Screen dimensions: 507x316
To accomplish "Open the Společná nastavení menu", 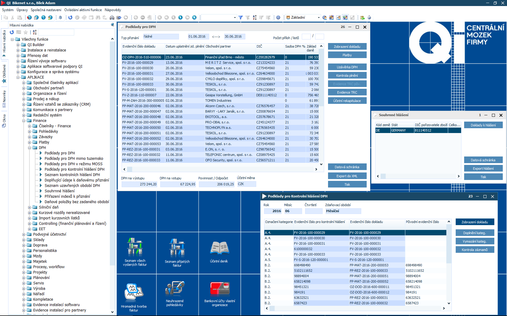I will (x=46, y=10).
